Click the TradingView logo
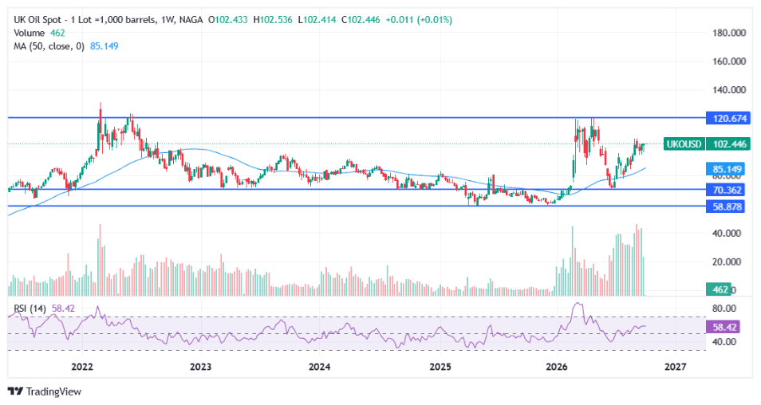The width and height of the screenshot is (761, 405). [44, 391]
